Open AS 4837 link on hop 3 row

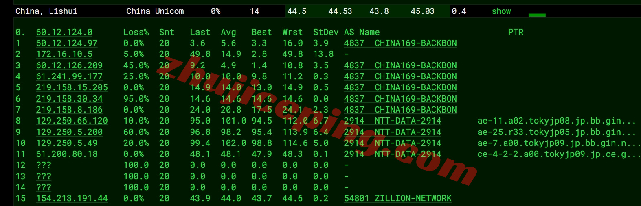(x=400, y=65)
